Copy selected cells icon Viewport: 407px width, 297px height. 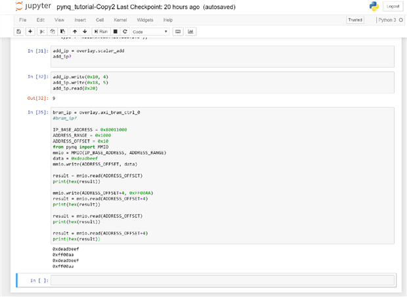point(52,32)
